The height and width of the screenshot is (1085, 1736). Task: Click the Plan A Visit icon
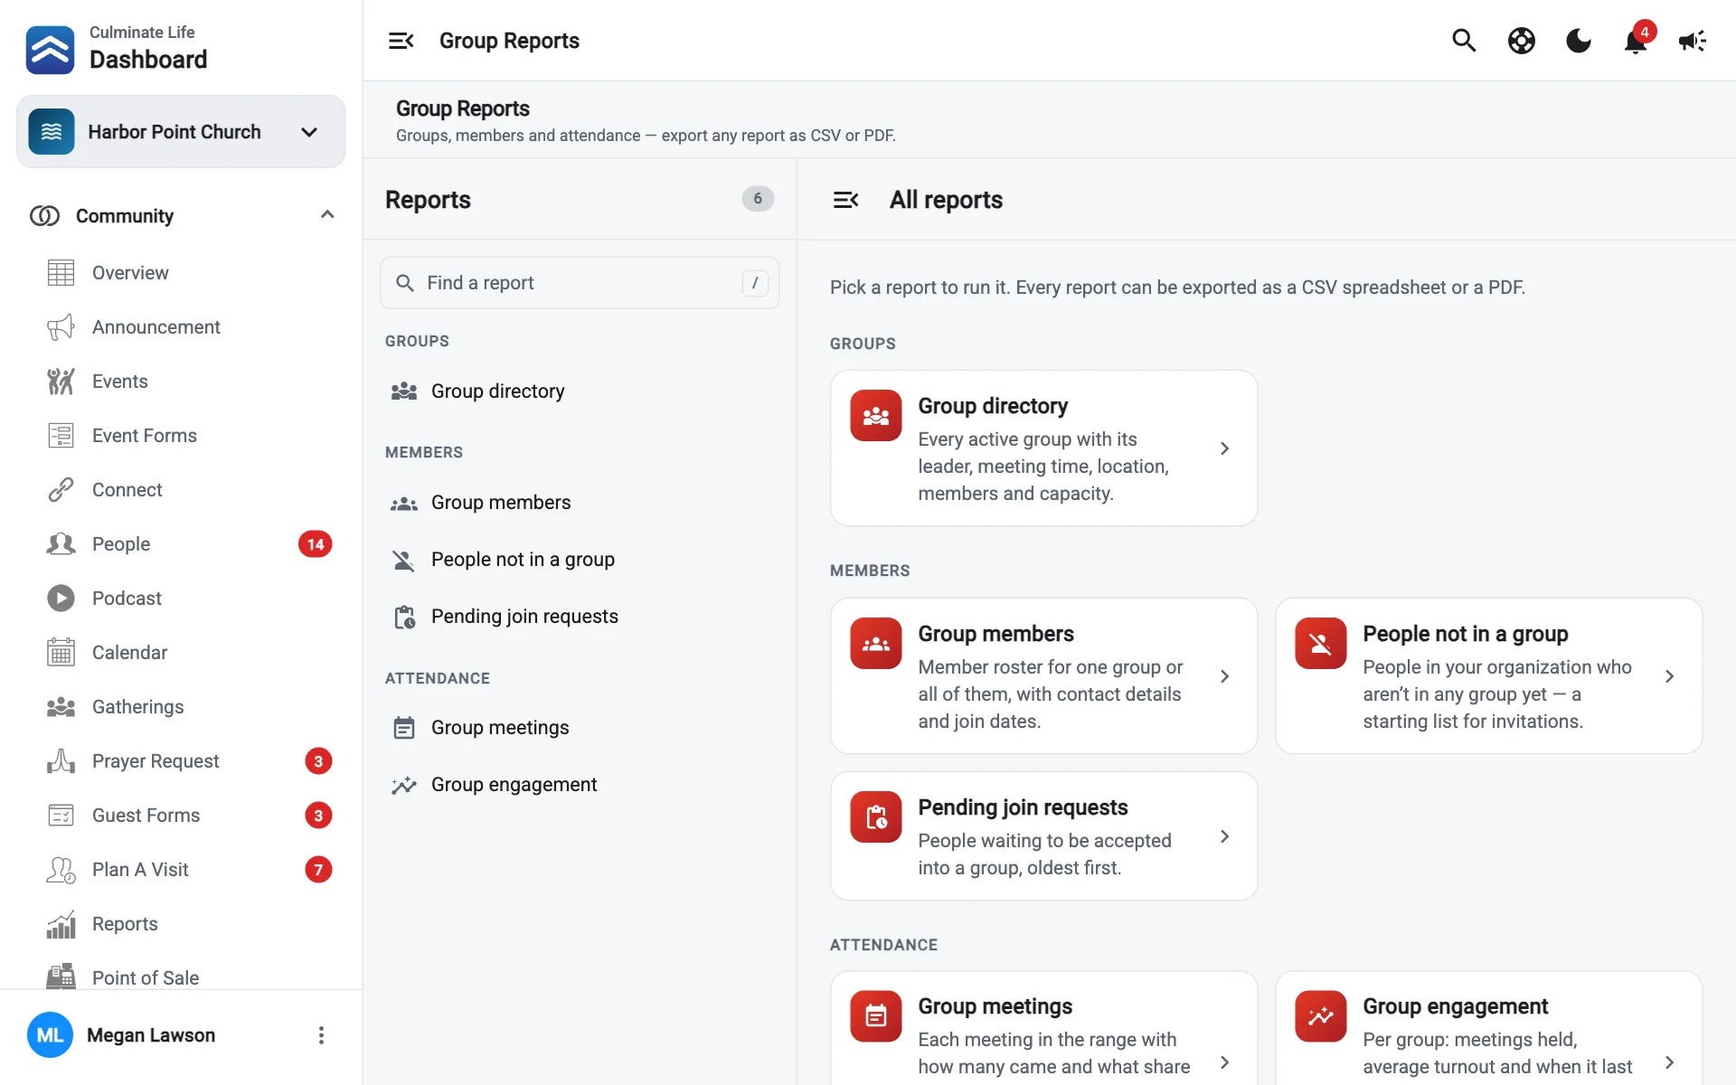[61, 870]
